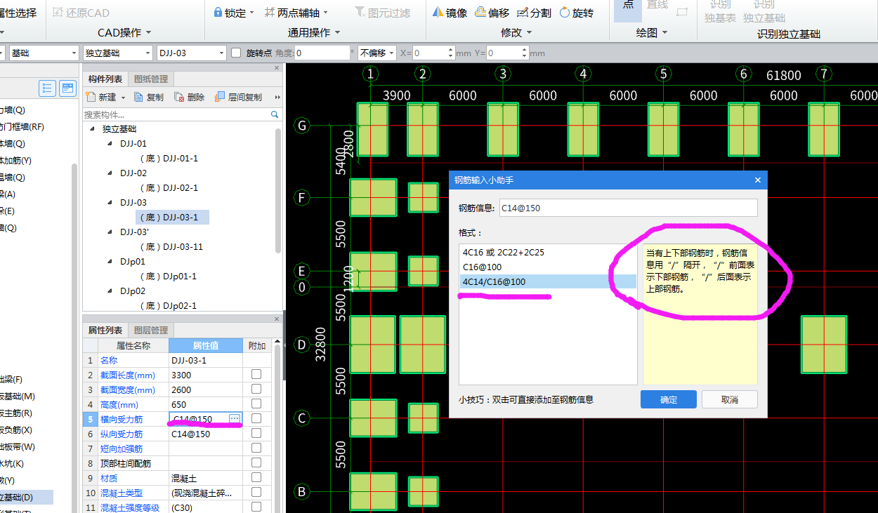Open the 不偏移 offset dropdown

tap(376, 53)
